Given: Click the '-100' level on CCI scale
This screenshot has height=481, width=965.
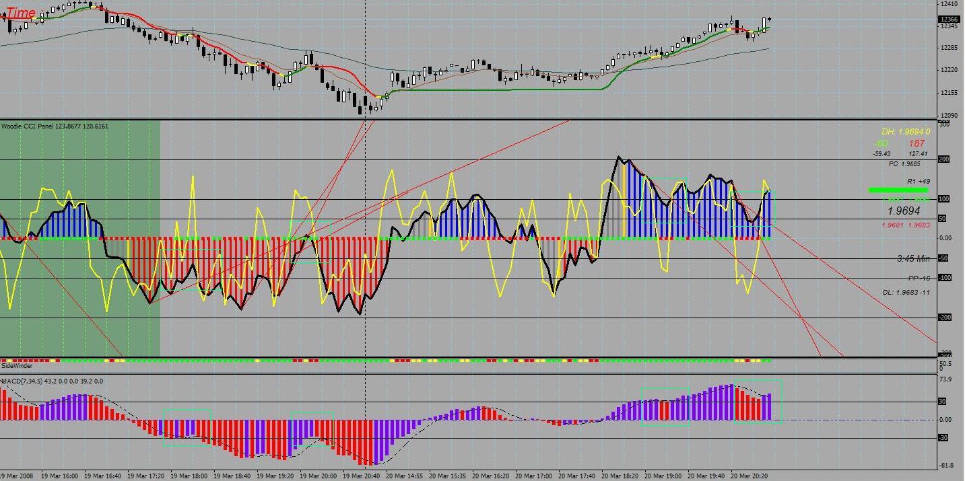Looking at the screenshot, I should point(945,278).
